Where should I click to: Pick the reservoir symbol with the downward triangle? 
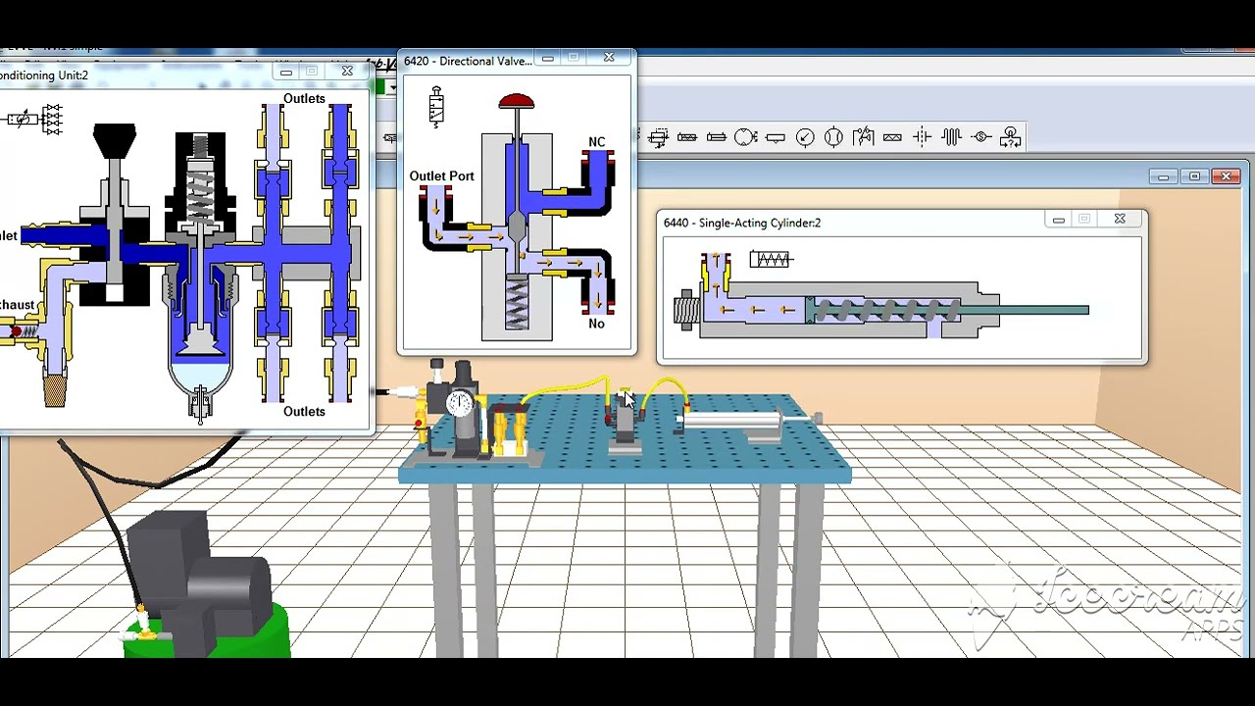(x=776, y=137)
